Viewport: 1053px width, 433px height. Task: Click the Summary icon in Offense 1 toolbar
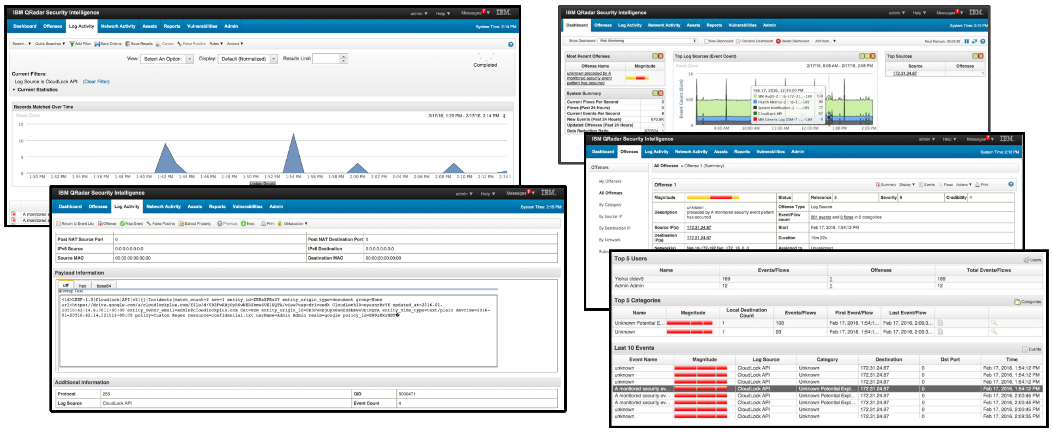(x=878, y=185)
